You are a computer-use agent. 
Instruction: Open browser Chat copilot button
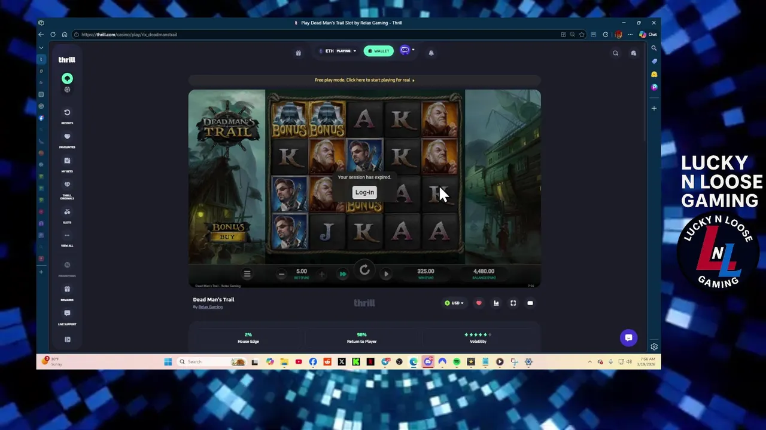pyautogui.click(x=648, y=35)
